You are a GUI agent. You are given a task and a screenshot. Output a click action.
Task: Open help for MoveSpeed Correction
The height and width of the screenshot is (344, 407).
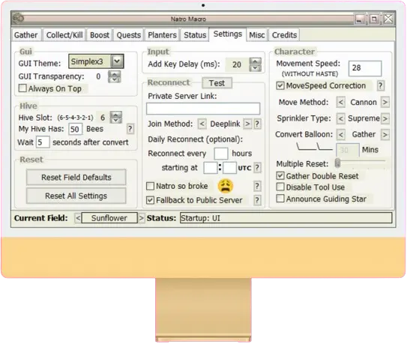pyautogui.click(x=380, y=85)
